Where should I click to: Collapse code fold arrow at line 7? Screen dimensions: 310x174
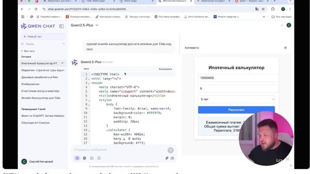click(89, 101)
